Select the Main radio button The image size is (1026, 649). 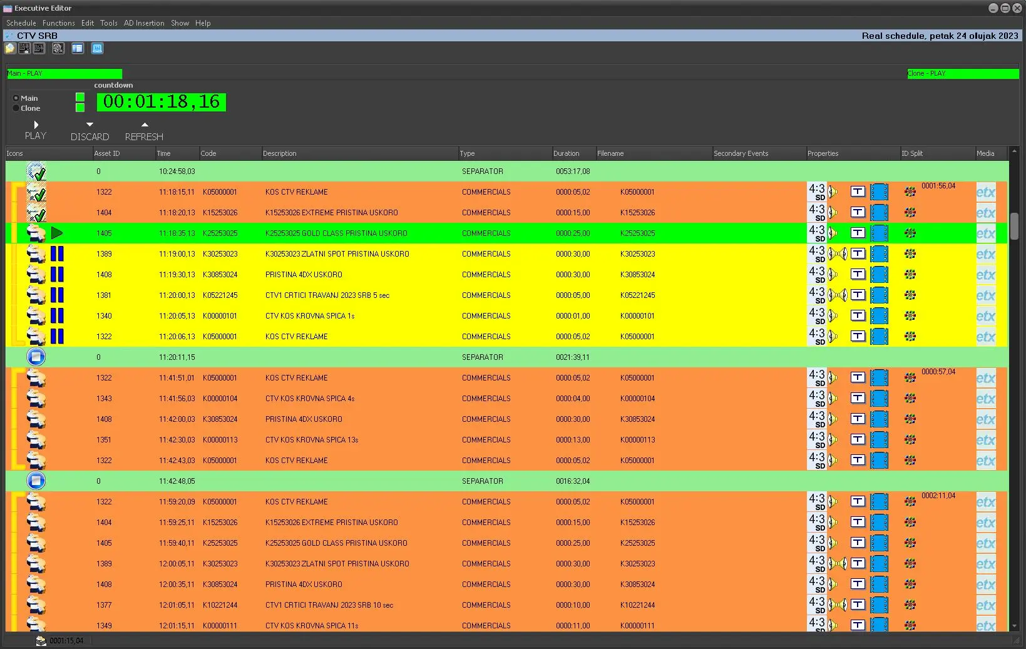click(x=16, y=98)
